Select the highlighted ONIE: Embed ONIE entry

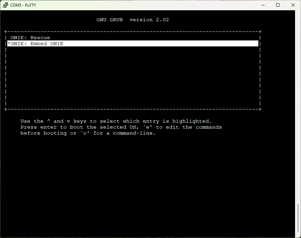132,43
